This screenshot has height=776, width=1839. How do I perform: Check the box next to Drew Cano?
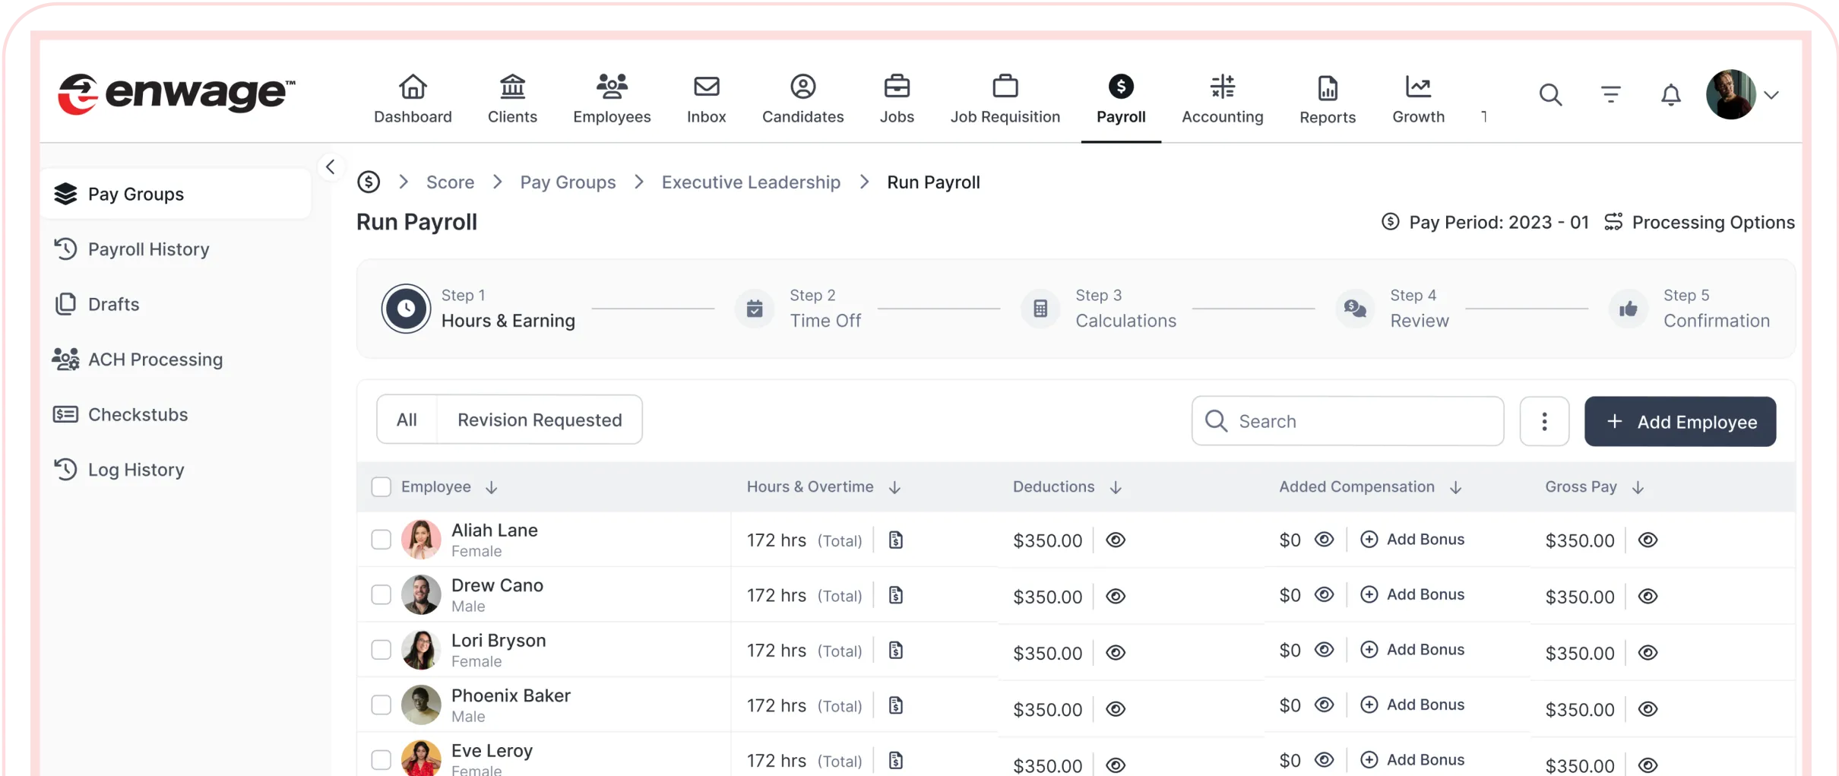tap(381, 595)
